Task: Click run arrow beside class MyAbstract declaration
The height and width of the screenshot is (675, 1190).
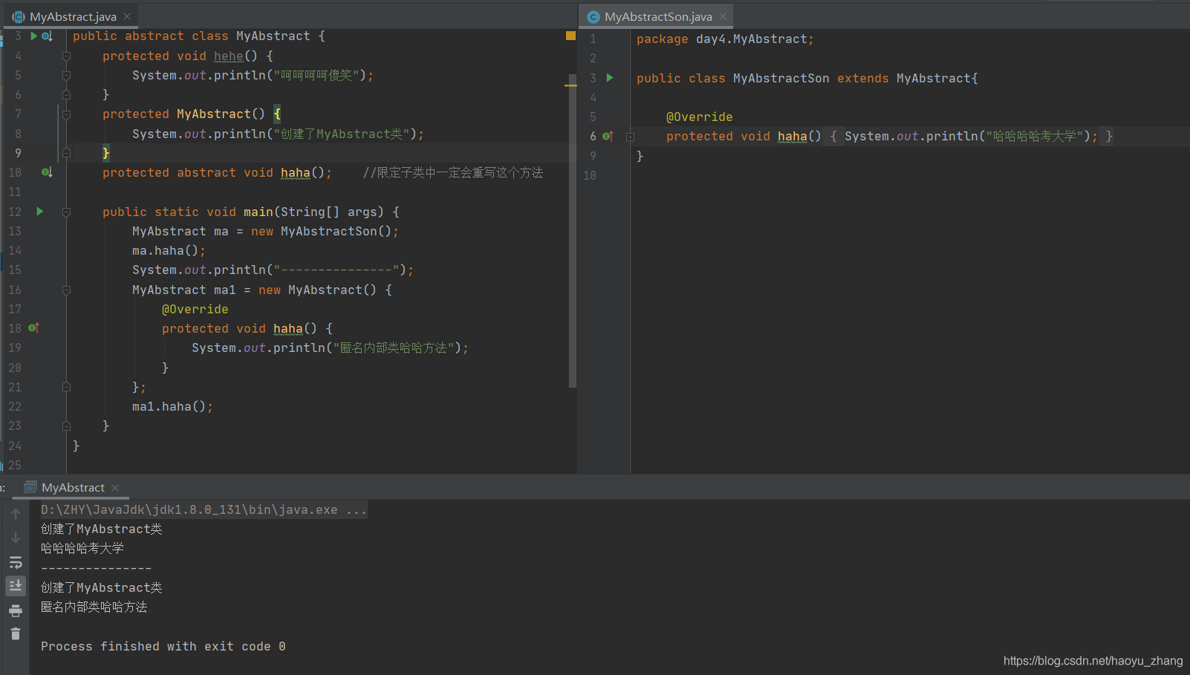Action: coord(33,36)
